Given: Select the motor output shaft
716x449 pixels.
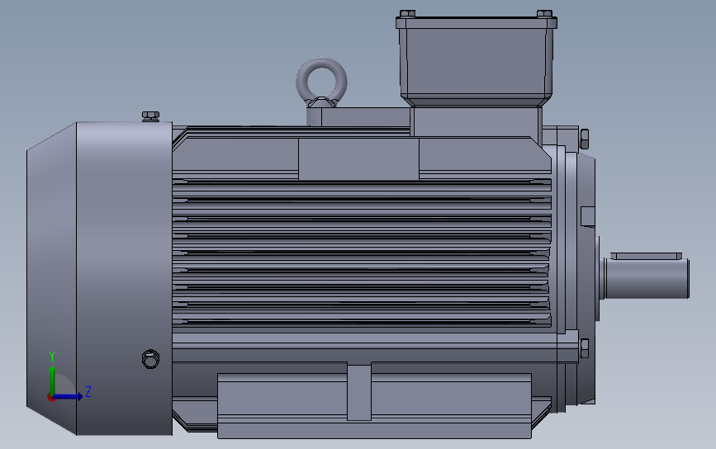Looking at the screenshot, I should pos(647,278).
